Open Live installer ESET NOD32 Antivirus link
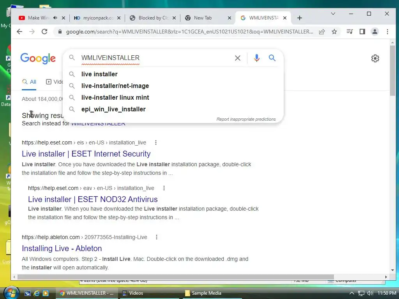This screenshot has height=299, width=399. pyautogui.click(x=93, y=199)
